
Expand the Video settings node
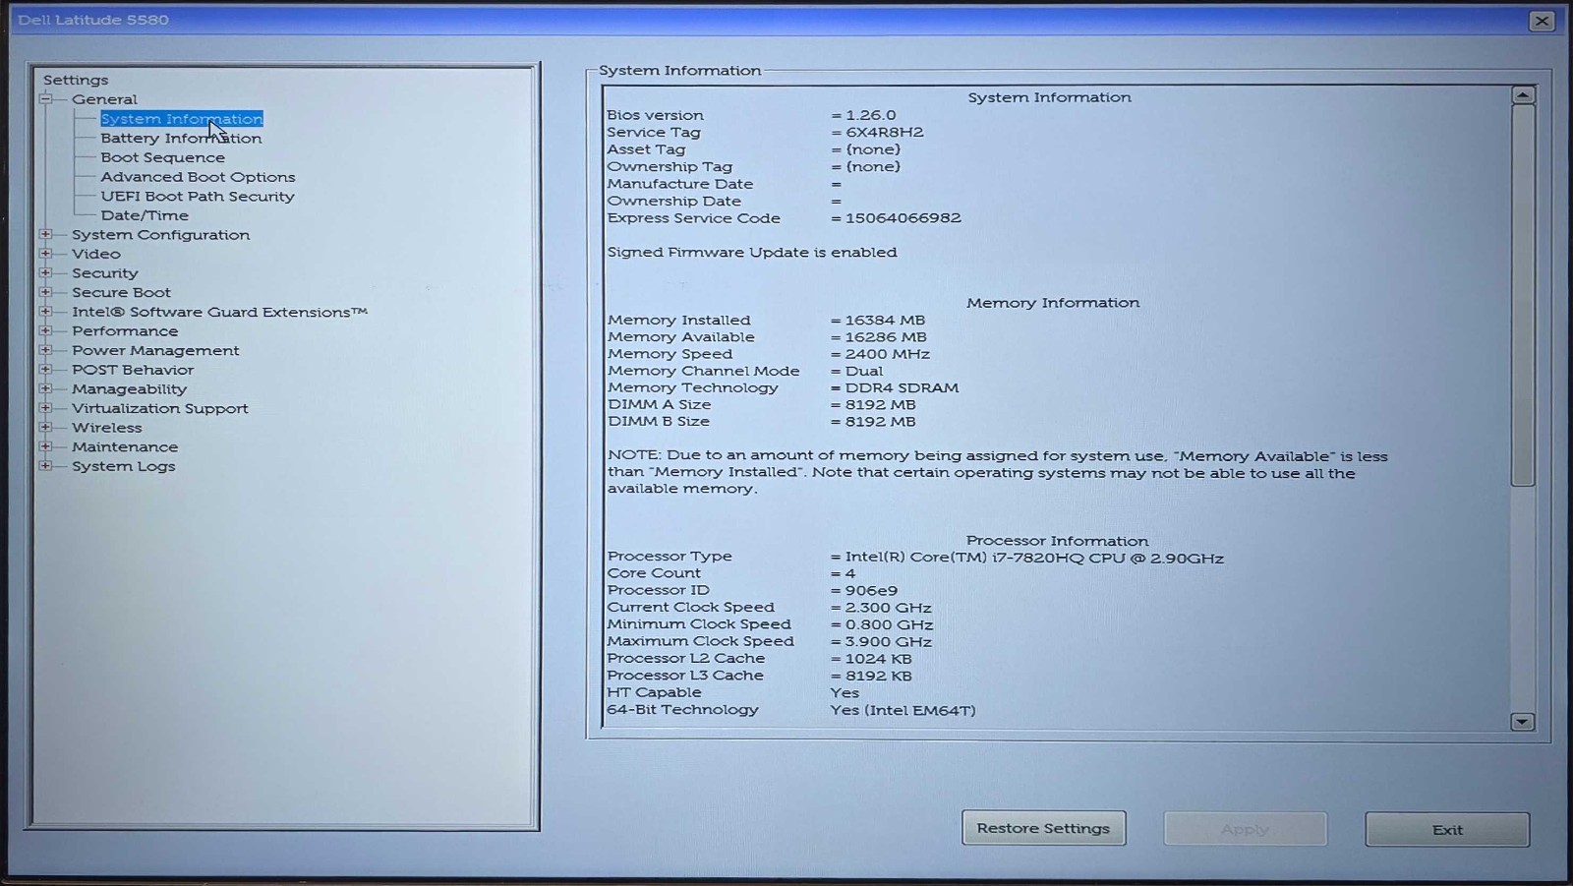coord(45,254)
